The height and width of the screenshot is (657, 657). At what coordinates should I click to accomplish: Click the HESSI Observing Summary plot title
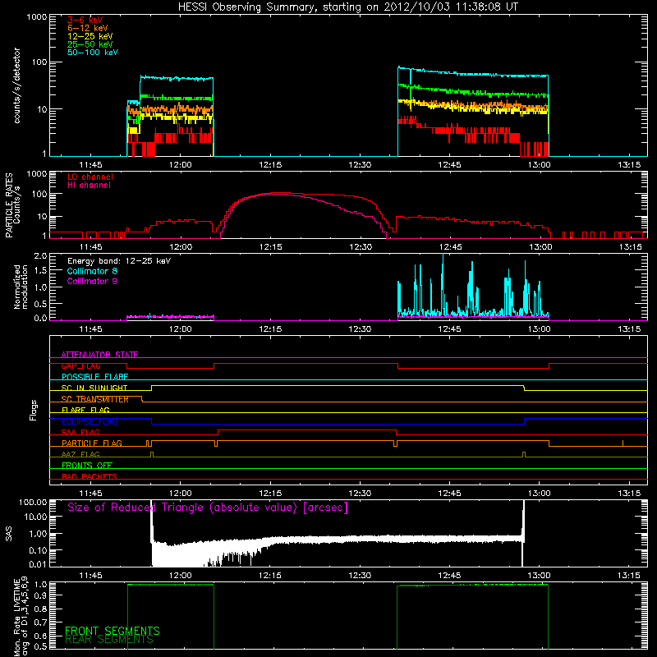348,7
